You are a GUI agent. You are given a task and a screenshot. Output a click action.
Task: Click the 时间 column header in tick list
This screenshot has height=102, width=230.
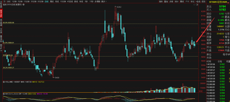[x=209, y=62]
